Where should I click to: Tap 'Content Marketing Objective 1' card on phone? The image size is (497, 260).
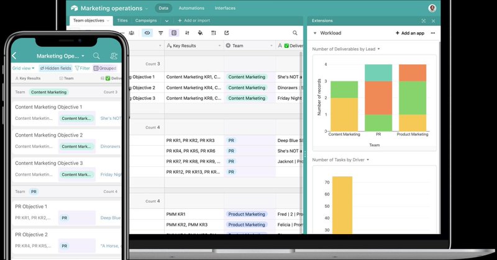click(x=66, y=113)
